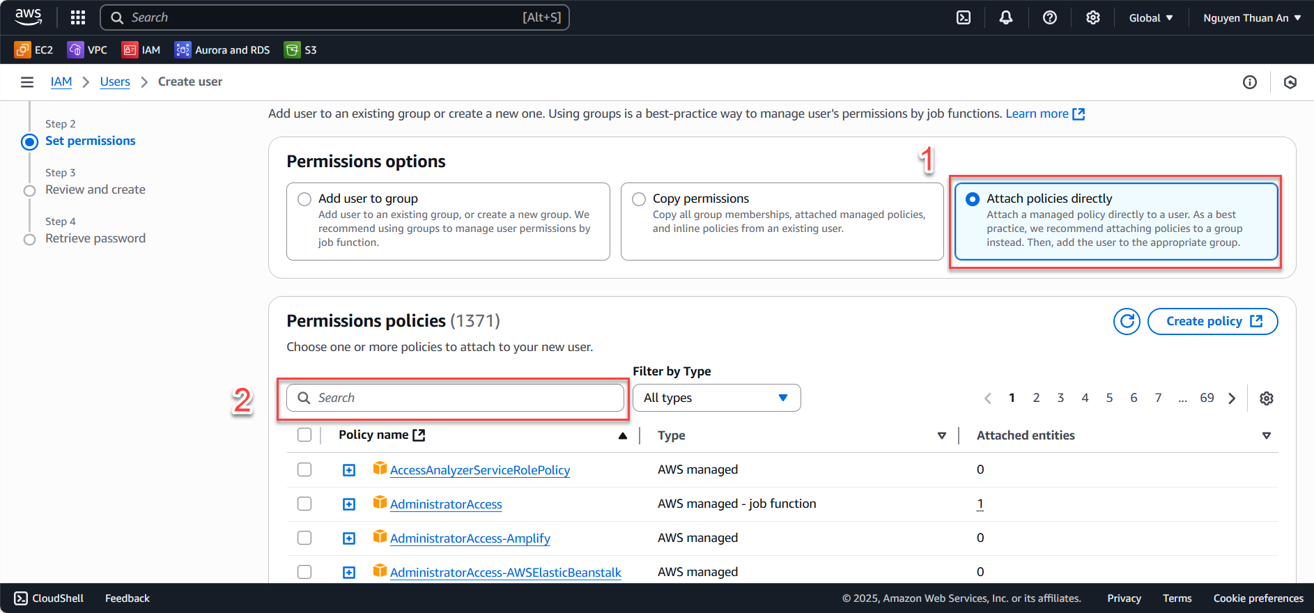Click the Feedback footer link

[127, 598]
